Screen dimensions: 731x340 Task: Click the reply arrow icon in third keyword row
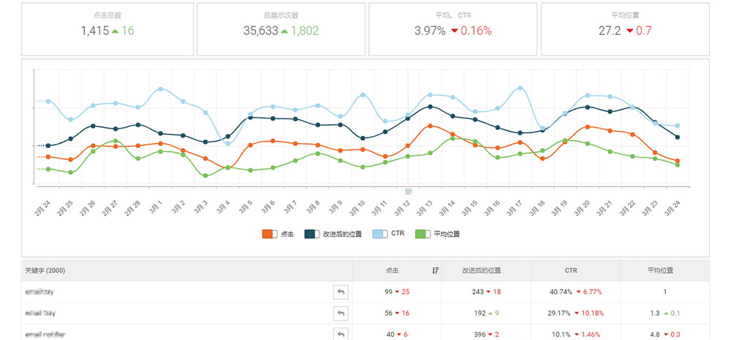pyautogui.click(x=341, y=334)
